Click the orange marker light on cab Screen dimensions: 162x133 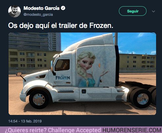[x=99, y=65]
